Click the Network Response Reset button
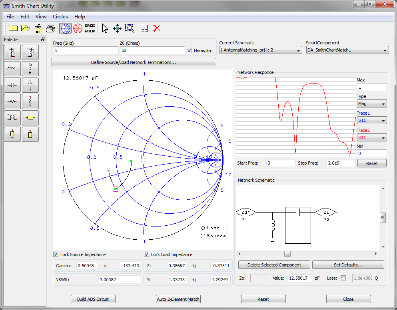 coord(372,163)
